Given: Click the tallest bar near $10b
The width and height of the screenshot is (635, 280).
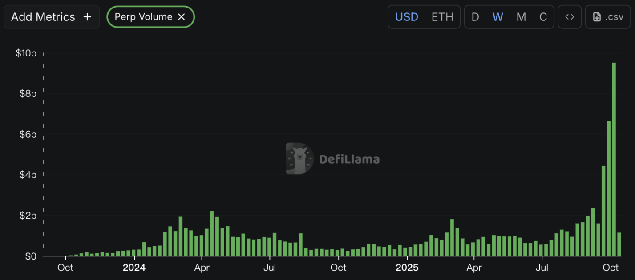Looking at the screenshot, I should pyautogui.click(x=614, y=160).
